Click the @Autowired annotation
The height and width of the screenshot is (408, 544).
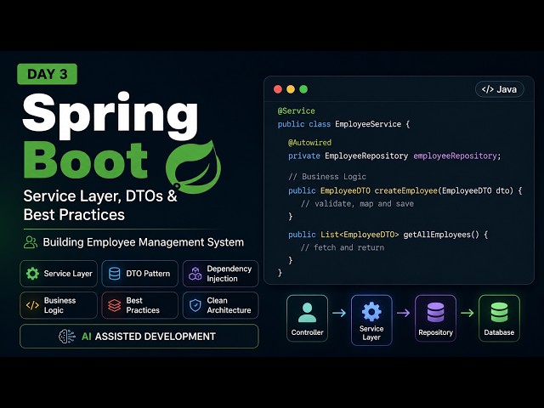click(309, 143)
